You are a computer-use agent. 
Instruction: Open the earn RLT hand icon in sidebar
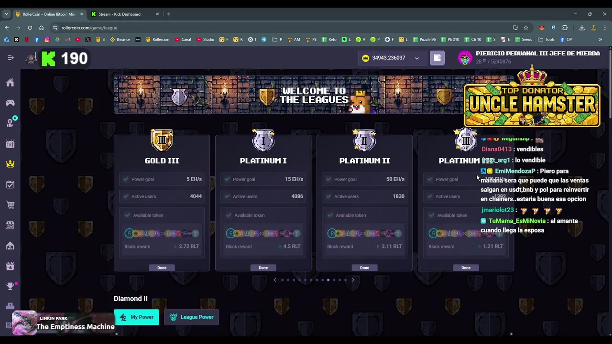tap(10, 123)
